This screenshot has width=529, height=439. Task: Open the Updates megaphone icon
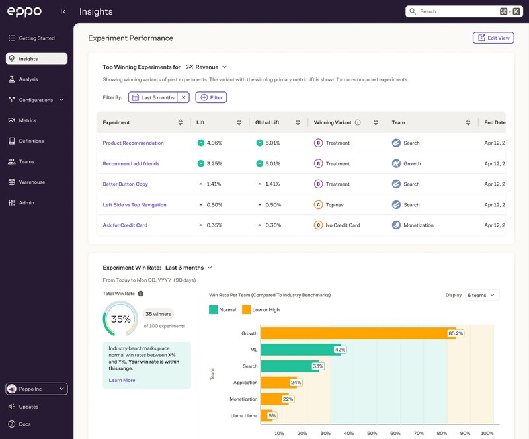tap(12, 407)
